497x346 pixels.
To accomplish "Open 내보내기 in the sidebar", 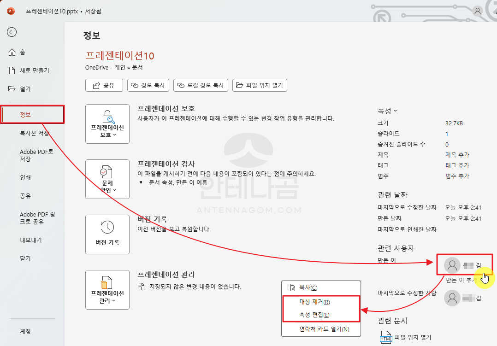I will click(31, 240).
